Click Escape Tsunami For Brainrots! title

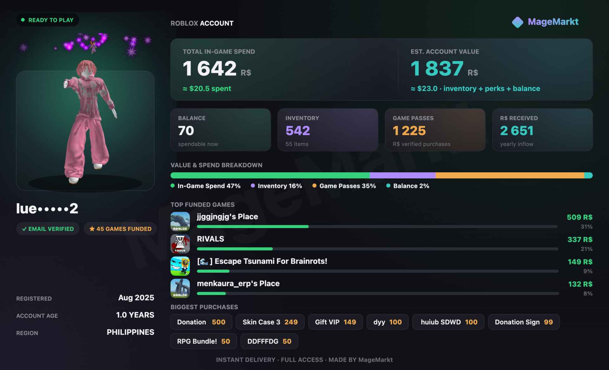[262, 261]
